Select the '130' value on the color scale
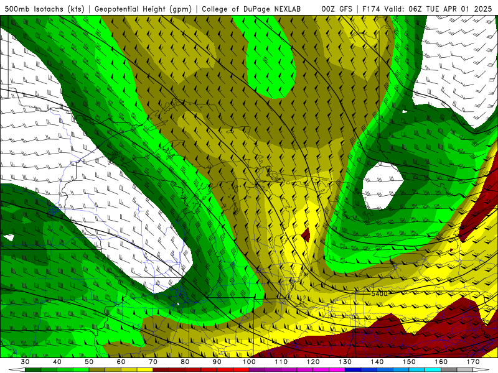Viewport: 498px width, 373px height. pyautogui.click(x=345, y=362)
